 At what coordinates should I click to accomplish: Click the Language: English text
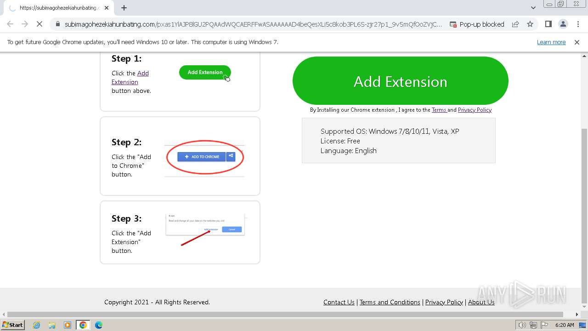[349, 150]
